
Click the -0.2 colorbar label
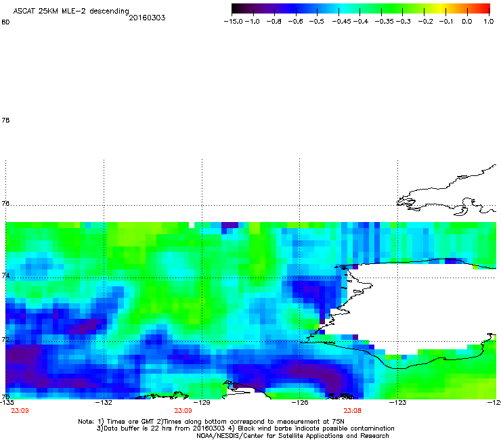click(x=425, y=22)
